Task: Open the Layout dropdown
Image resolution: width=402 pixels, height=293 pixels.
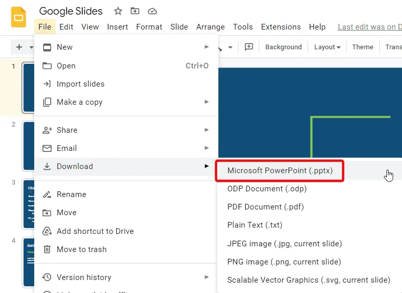Action: point(327,47)
